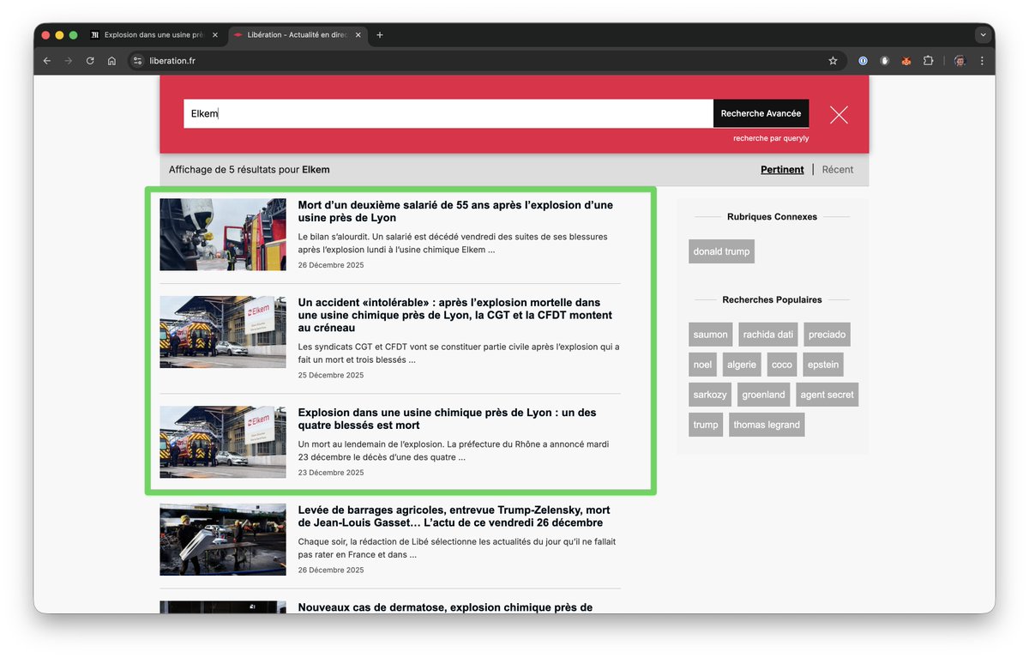Select the Libération – Actualité en direct tab
The height and width of the screenshot is (658, 1029).
(x=297, y=35)
